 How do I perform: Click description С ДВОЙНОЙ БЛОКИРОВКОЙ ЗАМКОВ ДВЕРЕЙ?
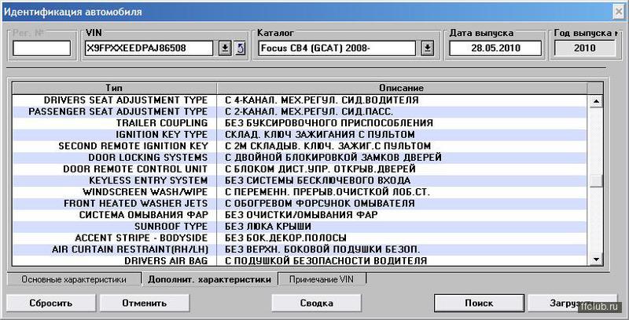tap(333, 157)
